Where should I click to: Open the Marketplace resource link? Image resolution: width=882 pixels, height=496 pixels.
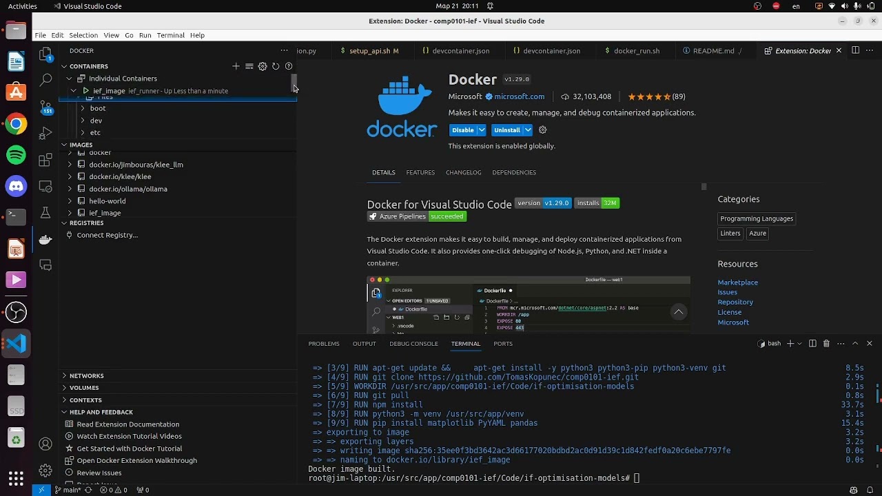point(737,282)
